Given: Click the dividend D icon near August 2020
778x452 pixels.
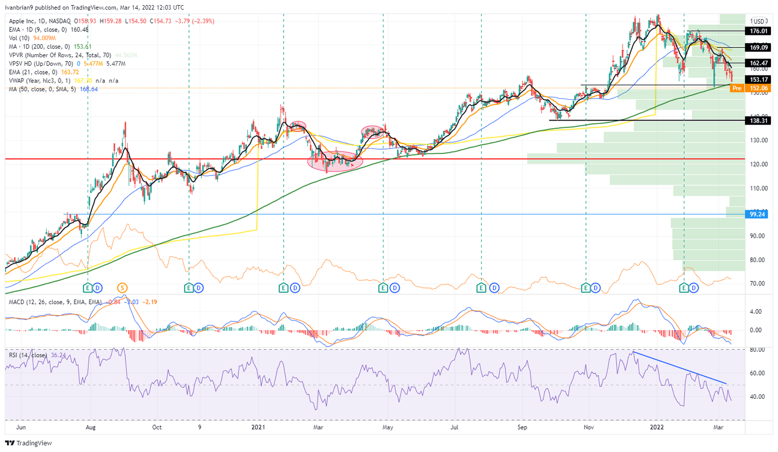Looking at the screenshot, I should (98, 288).
